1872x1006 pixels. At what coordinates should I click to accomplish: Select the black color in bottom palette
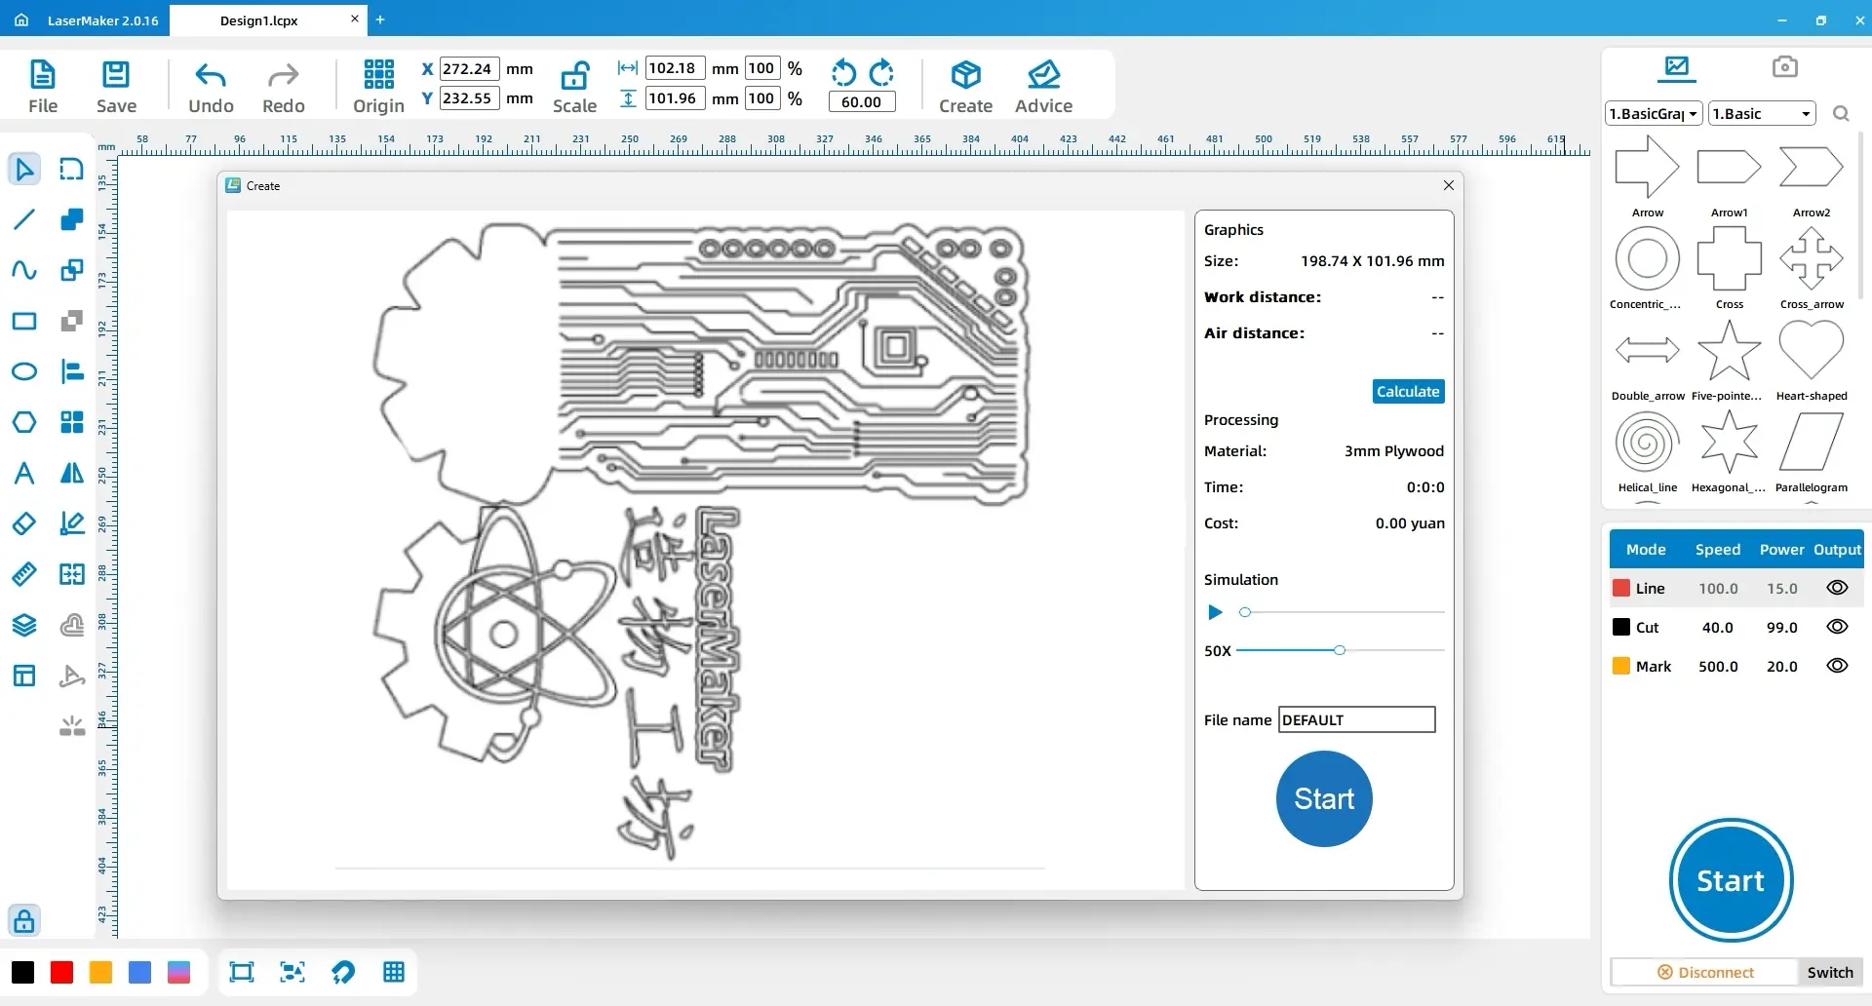tap(23, 972)
